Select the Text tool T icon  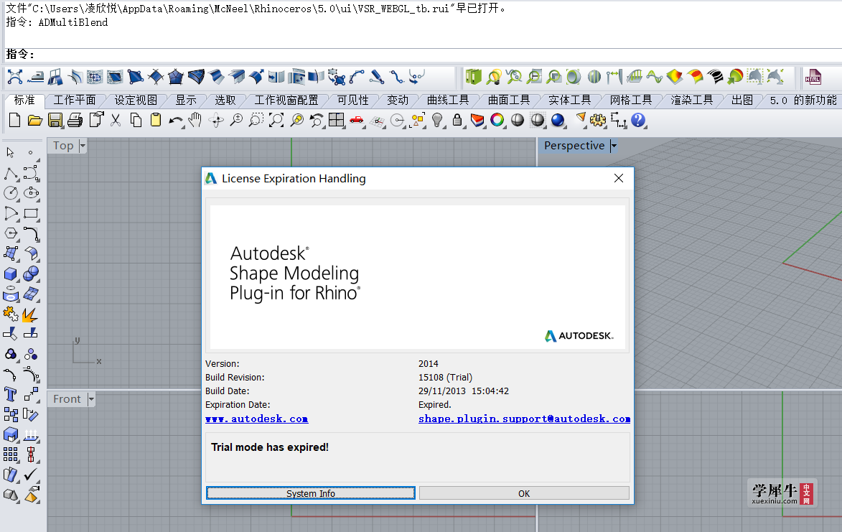pos(10,395)
